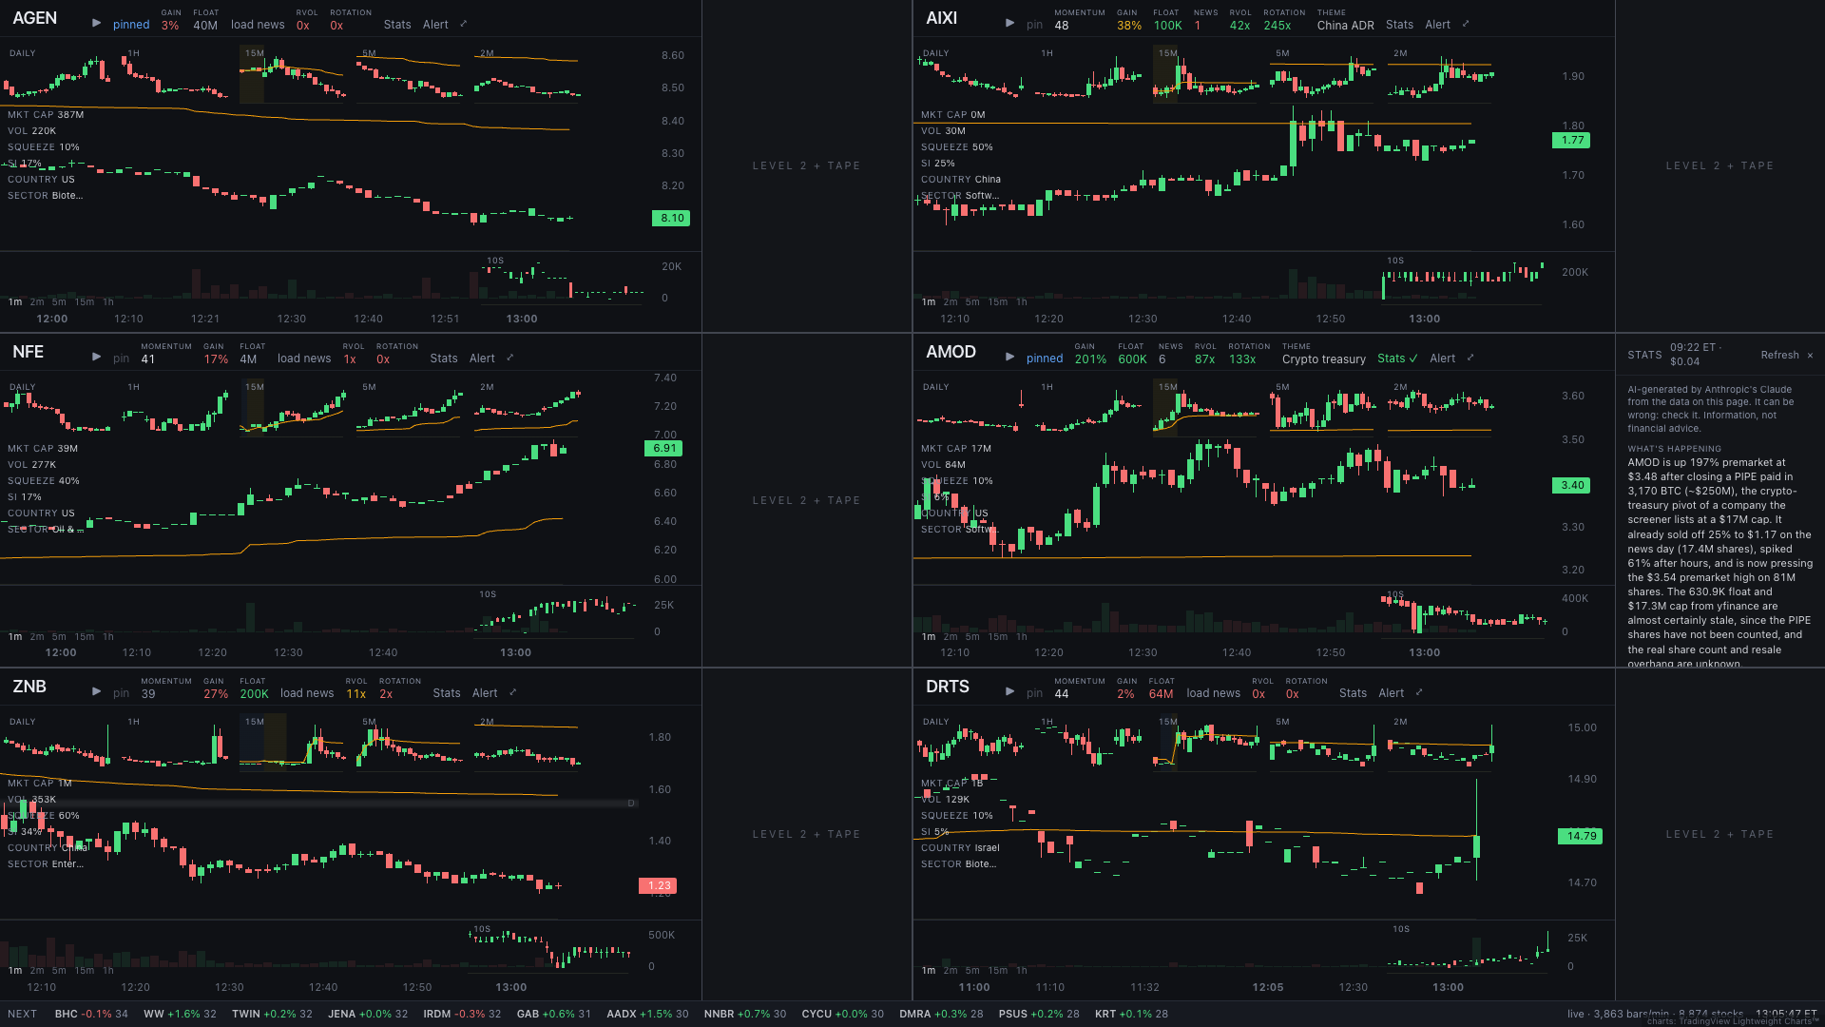This screenshot has width=1825, height=1027.
Task: Select 2m timeframe on the AMOD chart
Action: tap(951, 637)
